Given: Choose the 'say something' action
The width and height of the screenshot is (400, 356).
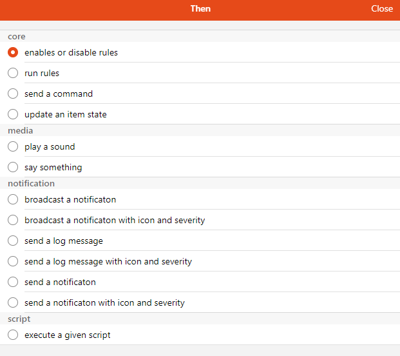Looking at the screenshot, I should point(13,167).
